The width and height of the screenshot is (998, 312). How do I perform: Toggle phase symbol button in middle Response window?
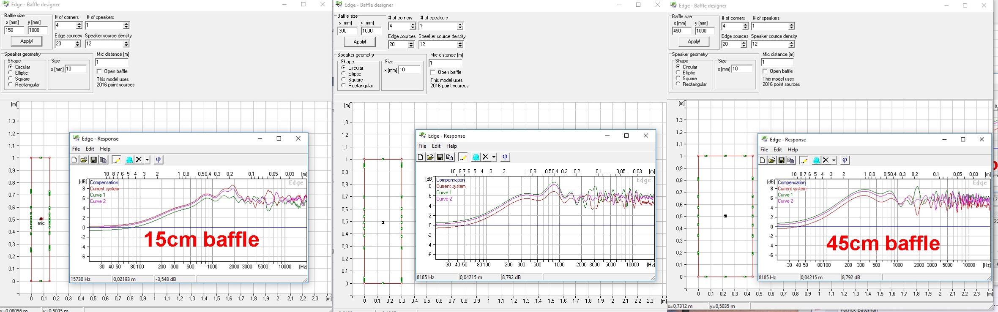[x=505, y=157]
